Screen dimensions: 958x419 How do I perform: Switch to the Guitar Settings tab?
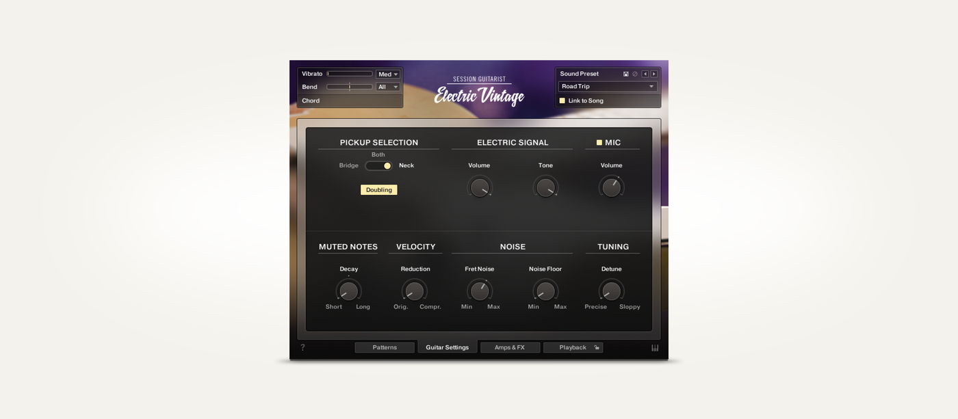click(x=448, y=347)
